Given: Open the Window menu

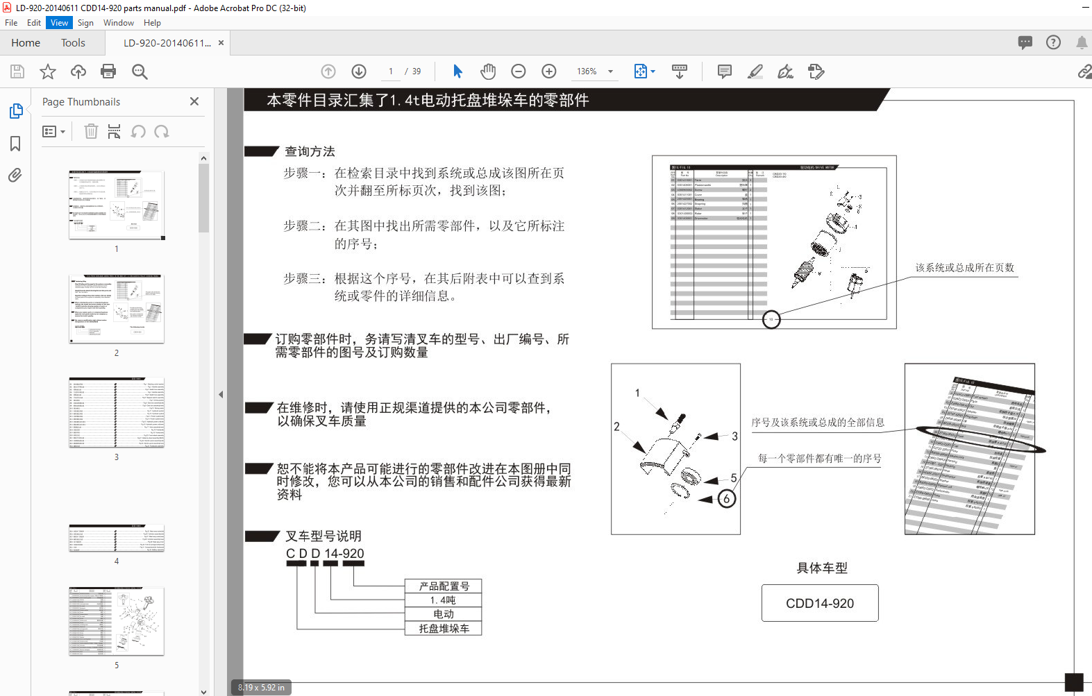Looking at the screenshot, I should (x=119, y=23).
